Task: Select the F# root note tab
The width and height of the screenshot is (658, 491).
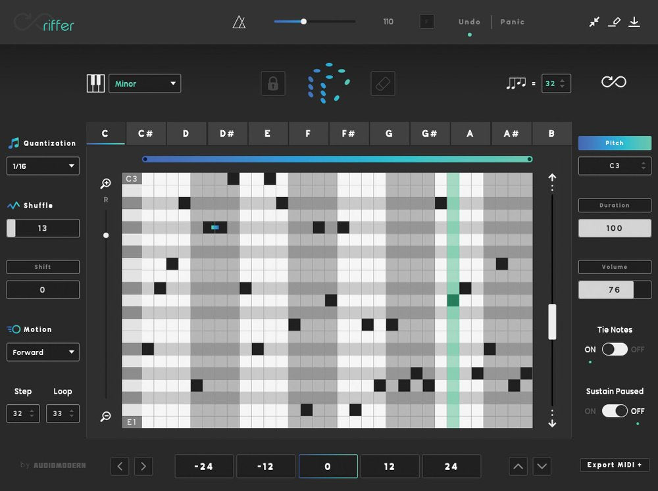Action: click(x=348, y=133)
